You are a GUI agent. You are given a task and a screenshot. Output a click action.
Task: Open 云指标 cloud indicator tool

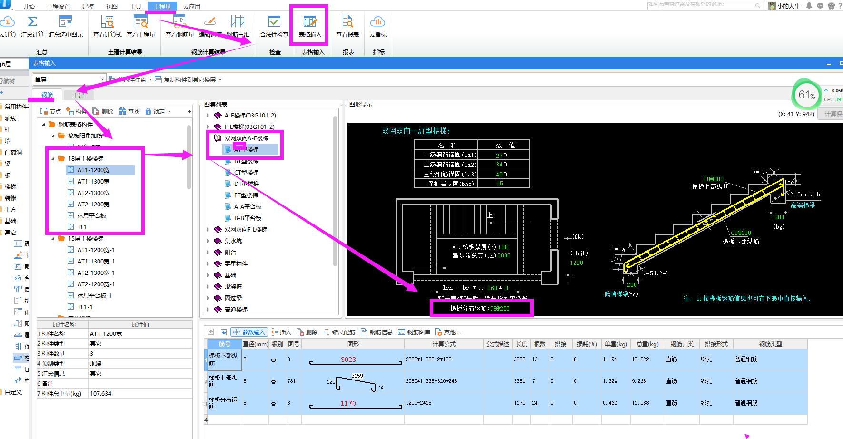pyautogui.click(x=378, y=27)
